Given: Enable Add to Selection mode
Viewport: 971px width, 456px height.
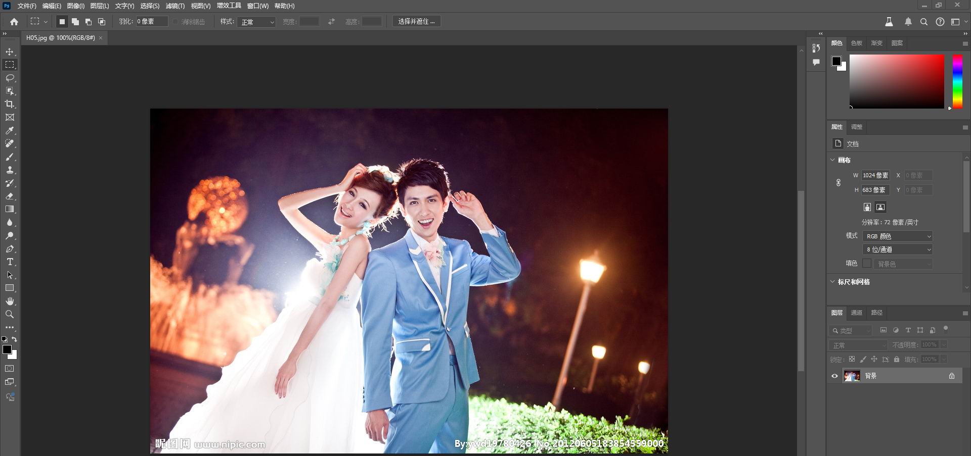Looking at the screenshot, I should 75,22.
